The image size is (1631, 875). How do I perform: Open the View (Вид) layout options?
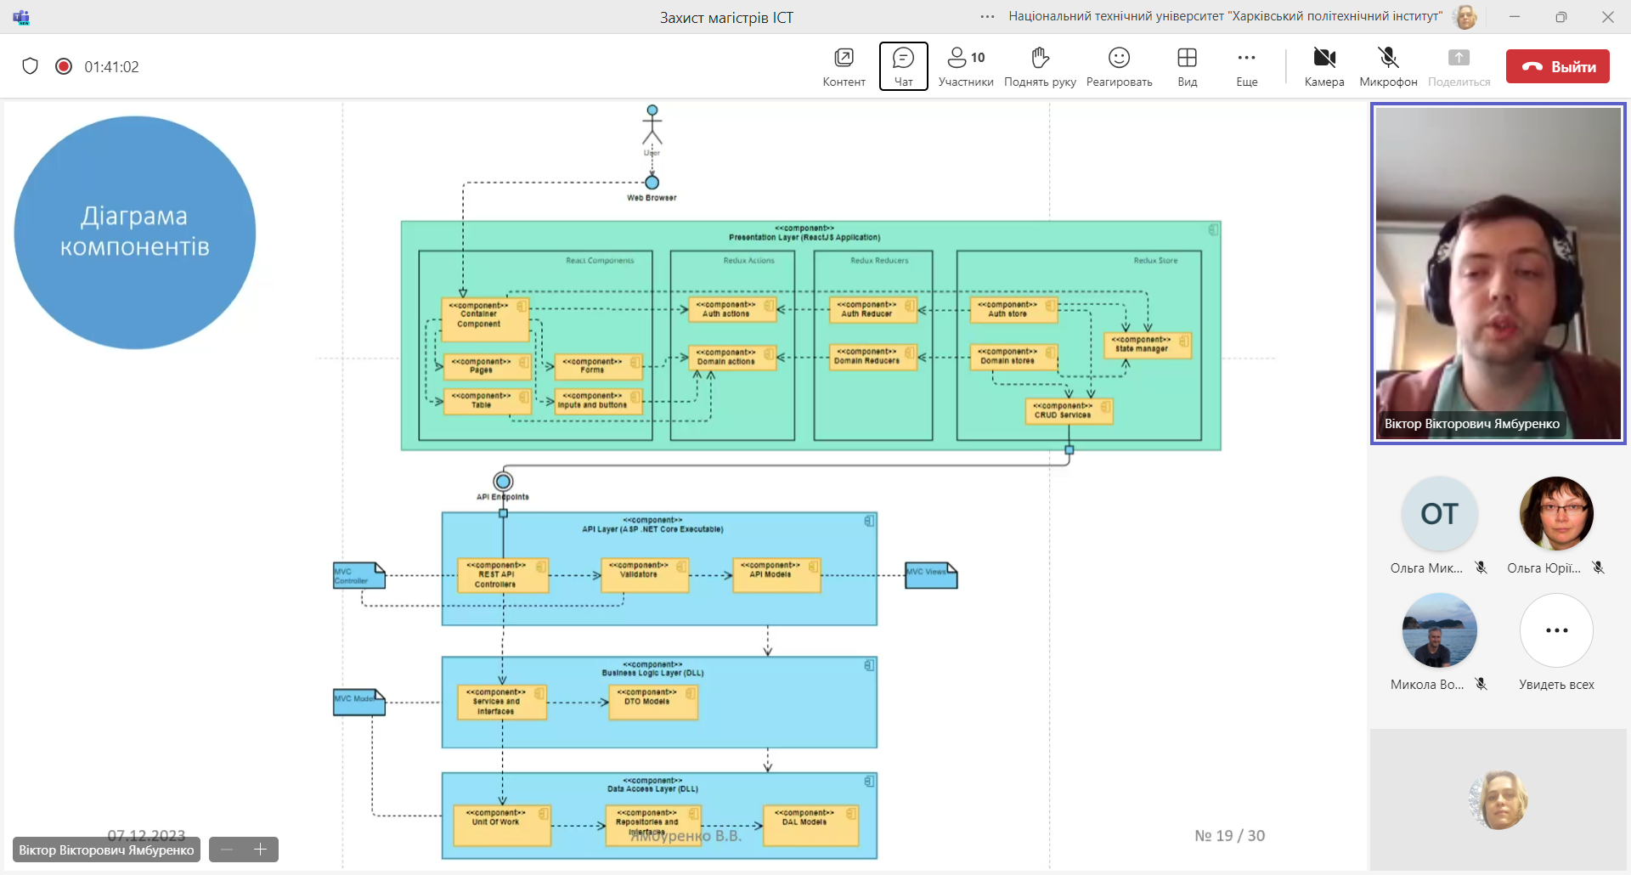click(1187, 66)
